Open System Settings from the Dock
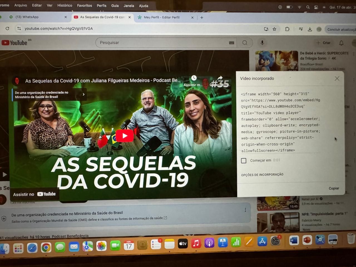Image resolution: width=356 pixels, height=267 pixels. pyautogui.click(x=275, y=241)
